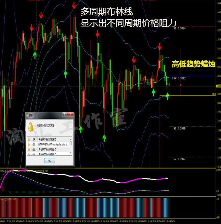221x224 pixels.
Task: Click the red arrow above the latest peak
Action: [160, 47]
